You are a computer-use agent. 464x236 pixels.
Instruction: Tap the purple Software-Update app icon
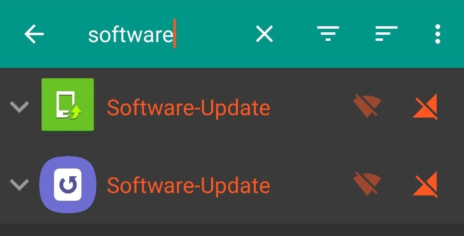point(68,184)
